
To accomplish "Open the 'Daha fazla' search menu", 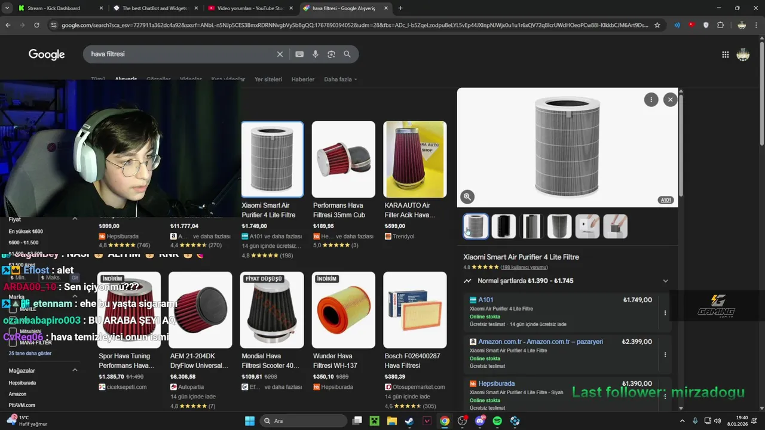I will (341, 79).
